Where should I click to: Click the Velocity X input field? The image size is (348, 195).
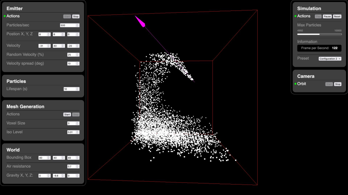[42, 46]
